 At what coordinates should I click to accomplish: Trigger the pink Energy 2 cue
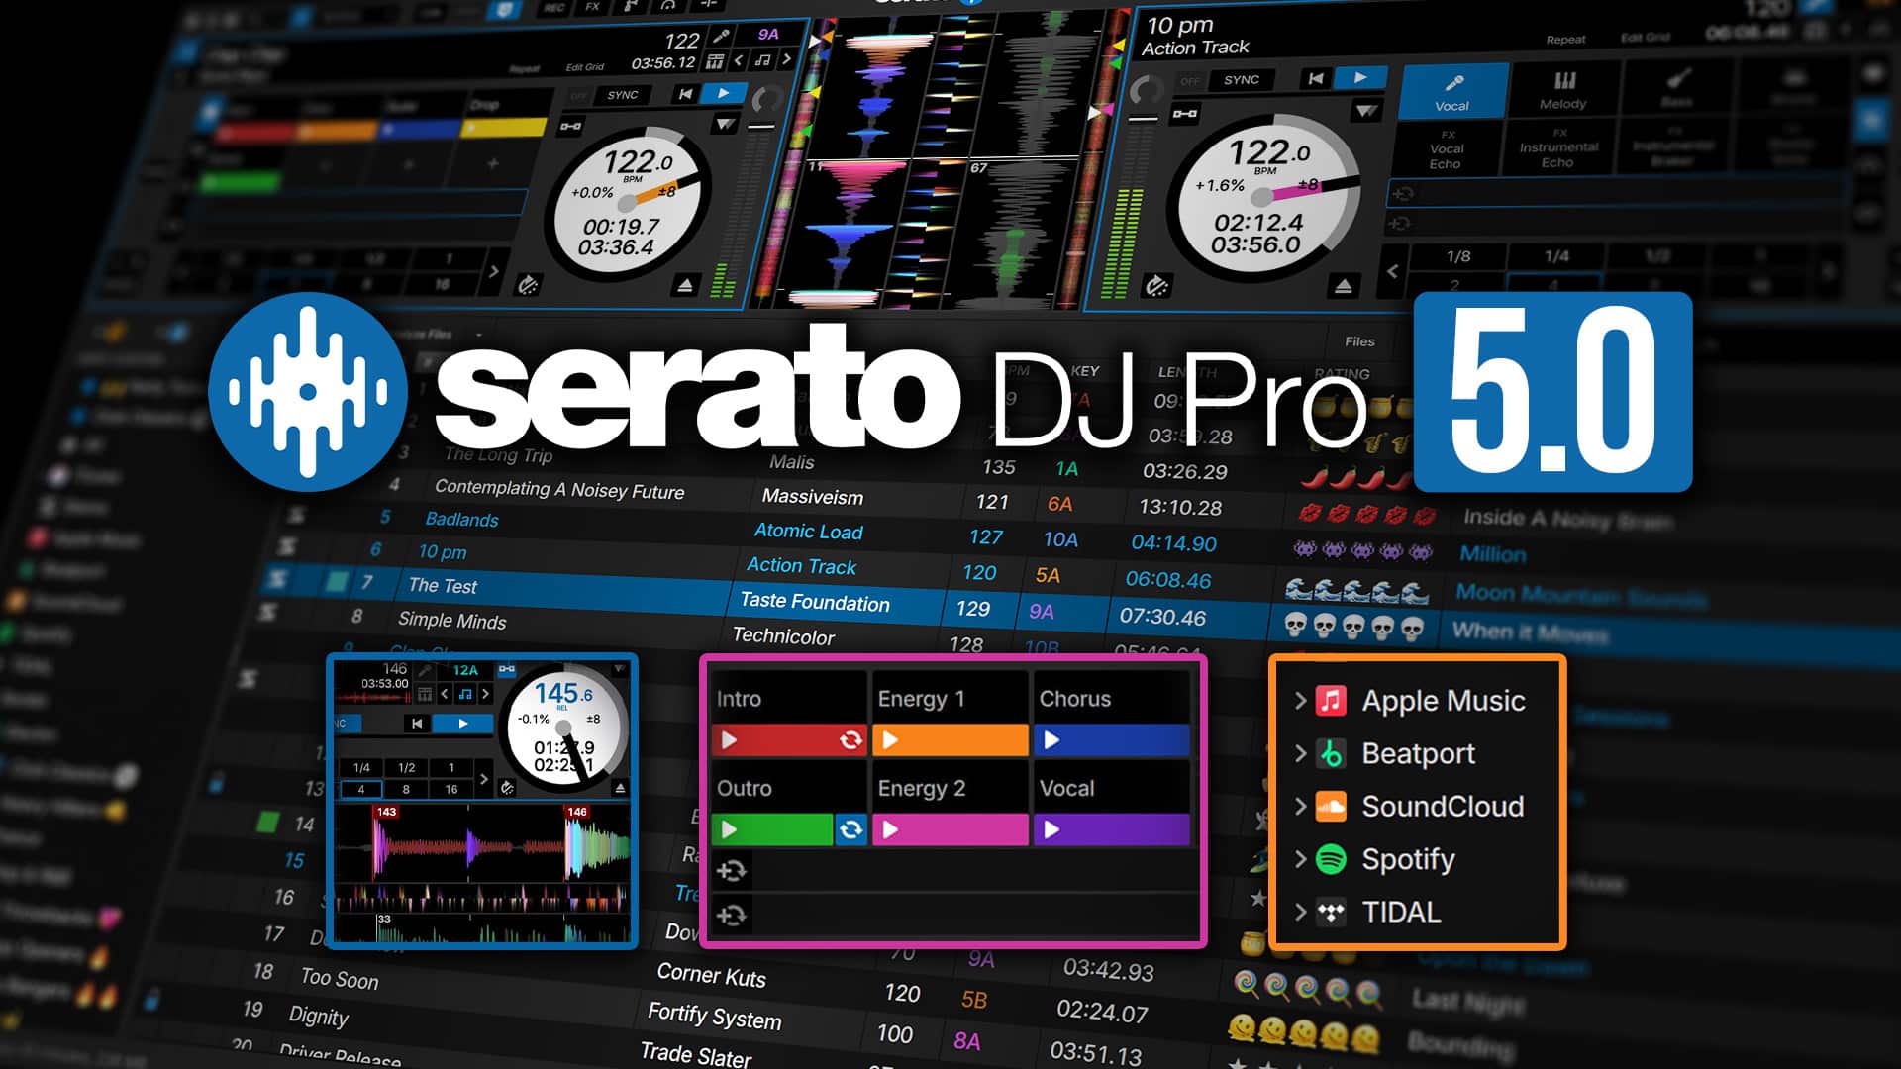(950, 829)
